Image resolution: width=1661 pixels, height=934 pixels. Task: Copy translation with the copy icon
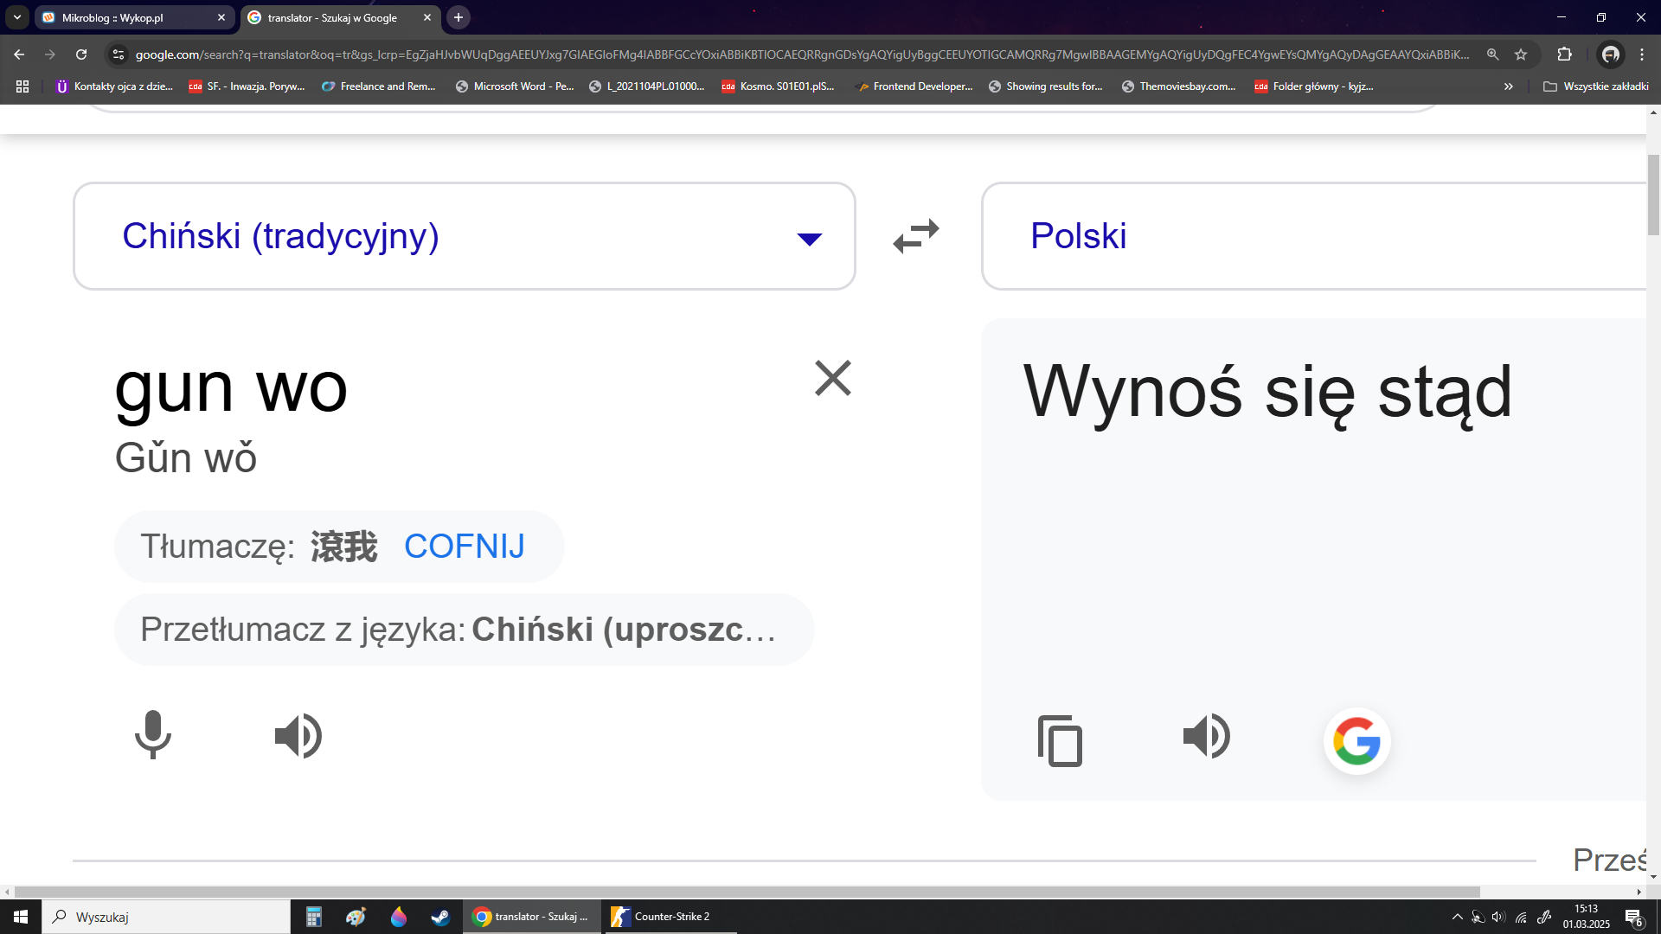click(1060, 741)
